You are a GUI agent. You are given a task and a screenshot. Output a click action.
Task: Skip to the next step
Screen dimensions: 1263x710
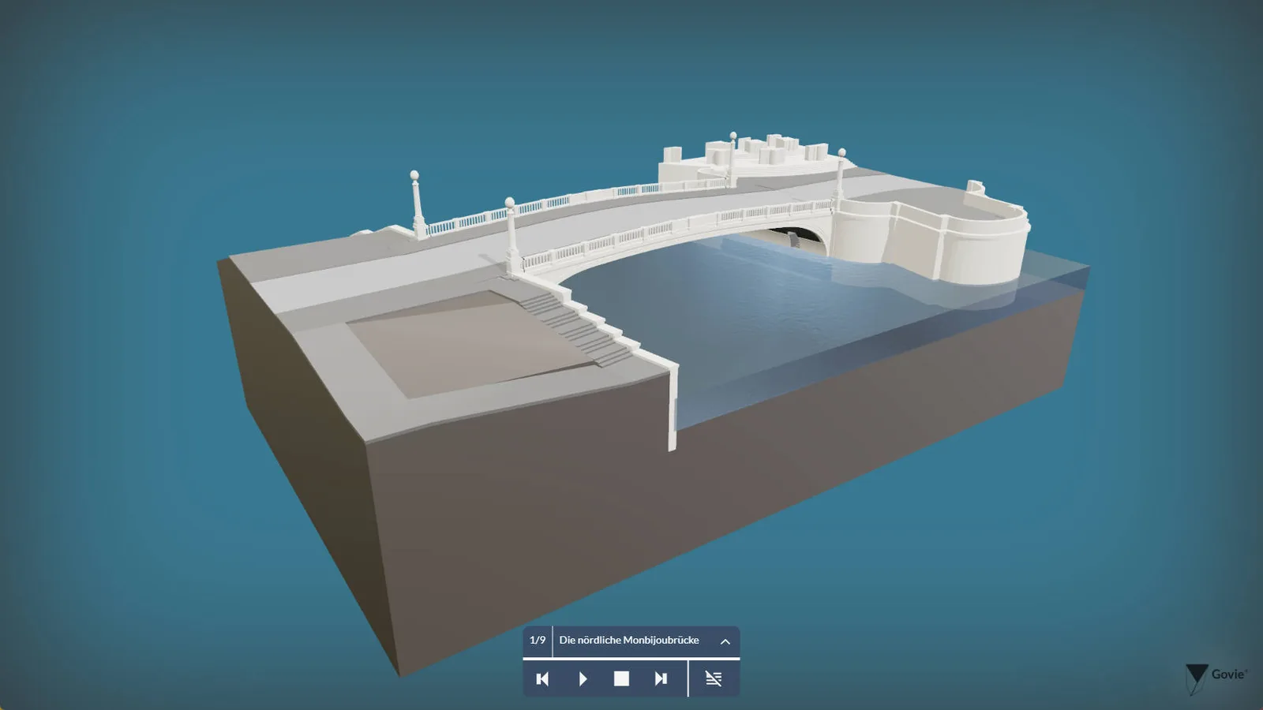click(661, 678)
